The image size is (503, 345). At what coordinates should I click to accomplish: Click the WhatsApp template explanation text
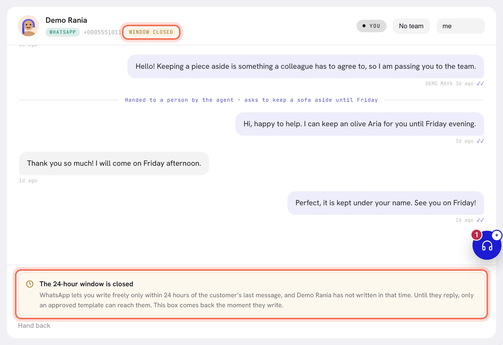pos(256,300)
